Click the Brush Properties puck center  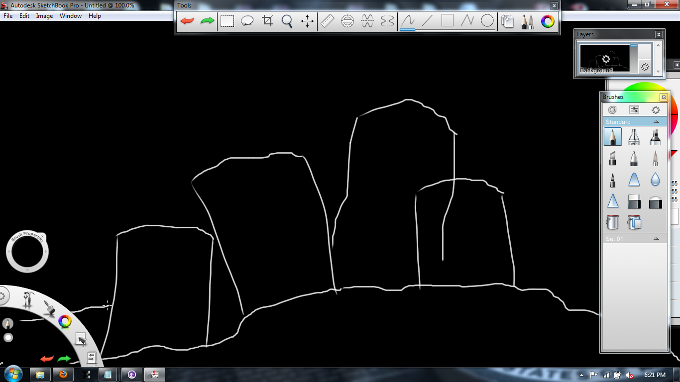pos(27,252)
